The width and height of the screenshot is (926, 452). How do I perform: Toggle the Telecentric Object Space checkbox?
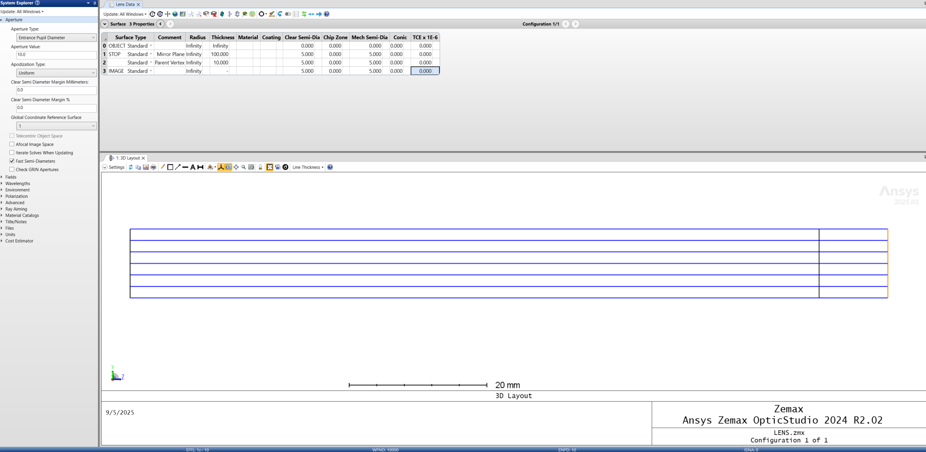12,136
